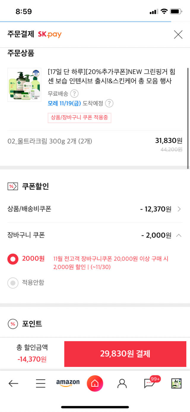Viewport: 190px width, 412px height.
Task: Tap the product title link text
Action: (110, 76)
